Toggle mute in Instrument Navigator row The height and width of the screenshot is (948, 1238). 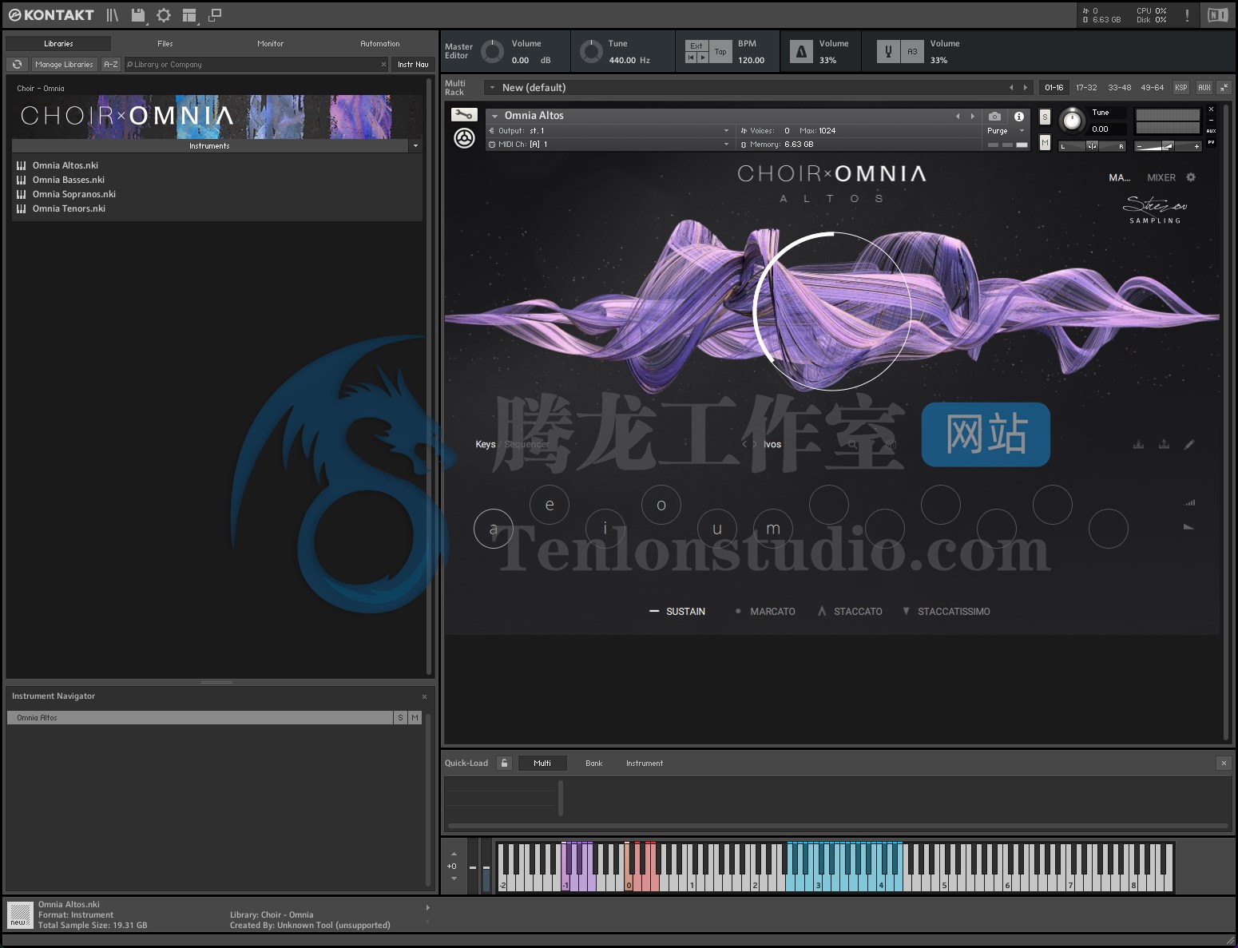tap(415, 717)
